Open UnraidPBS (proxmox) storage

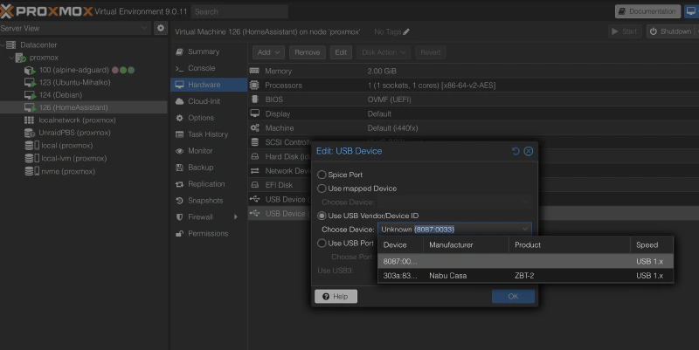74,133
